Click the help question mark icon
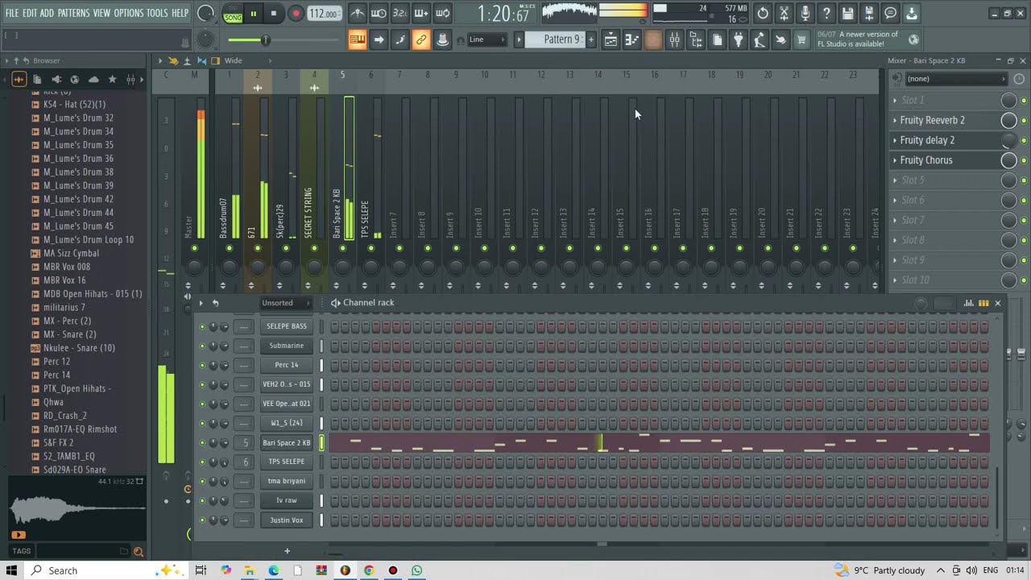The width and height of the screenshot is (1031, 580). coord(826,13)
